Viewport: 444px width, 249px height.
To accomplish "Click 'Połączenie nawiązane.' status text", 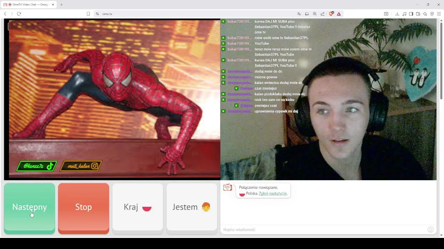I will pos(258,187).
